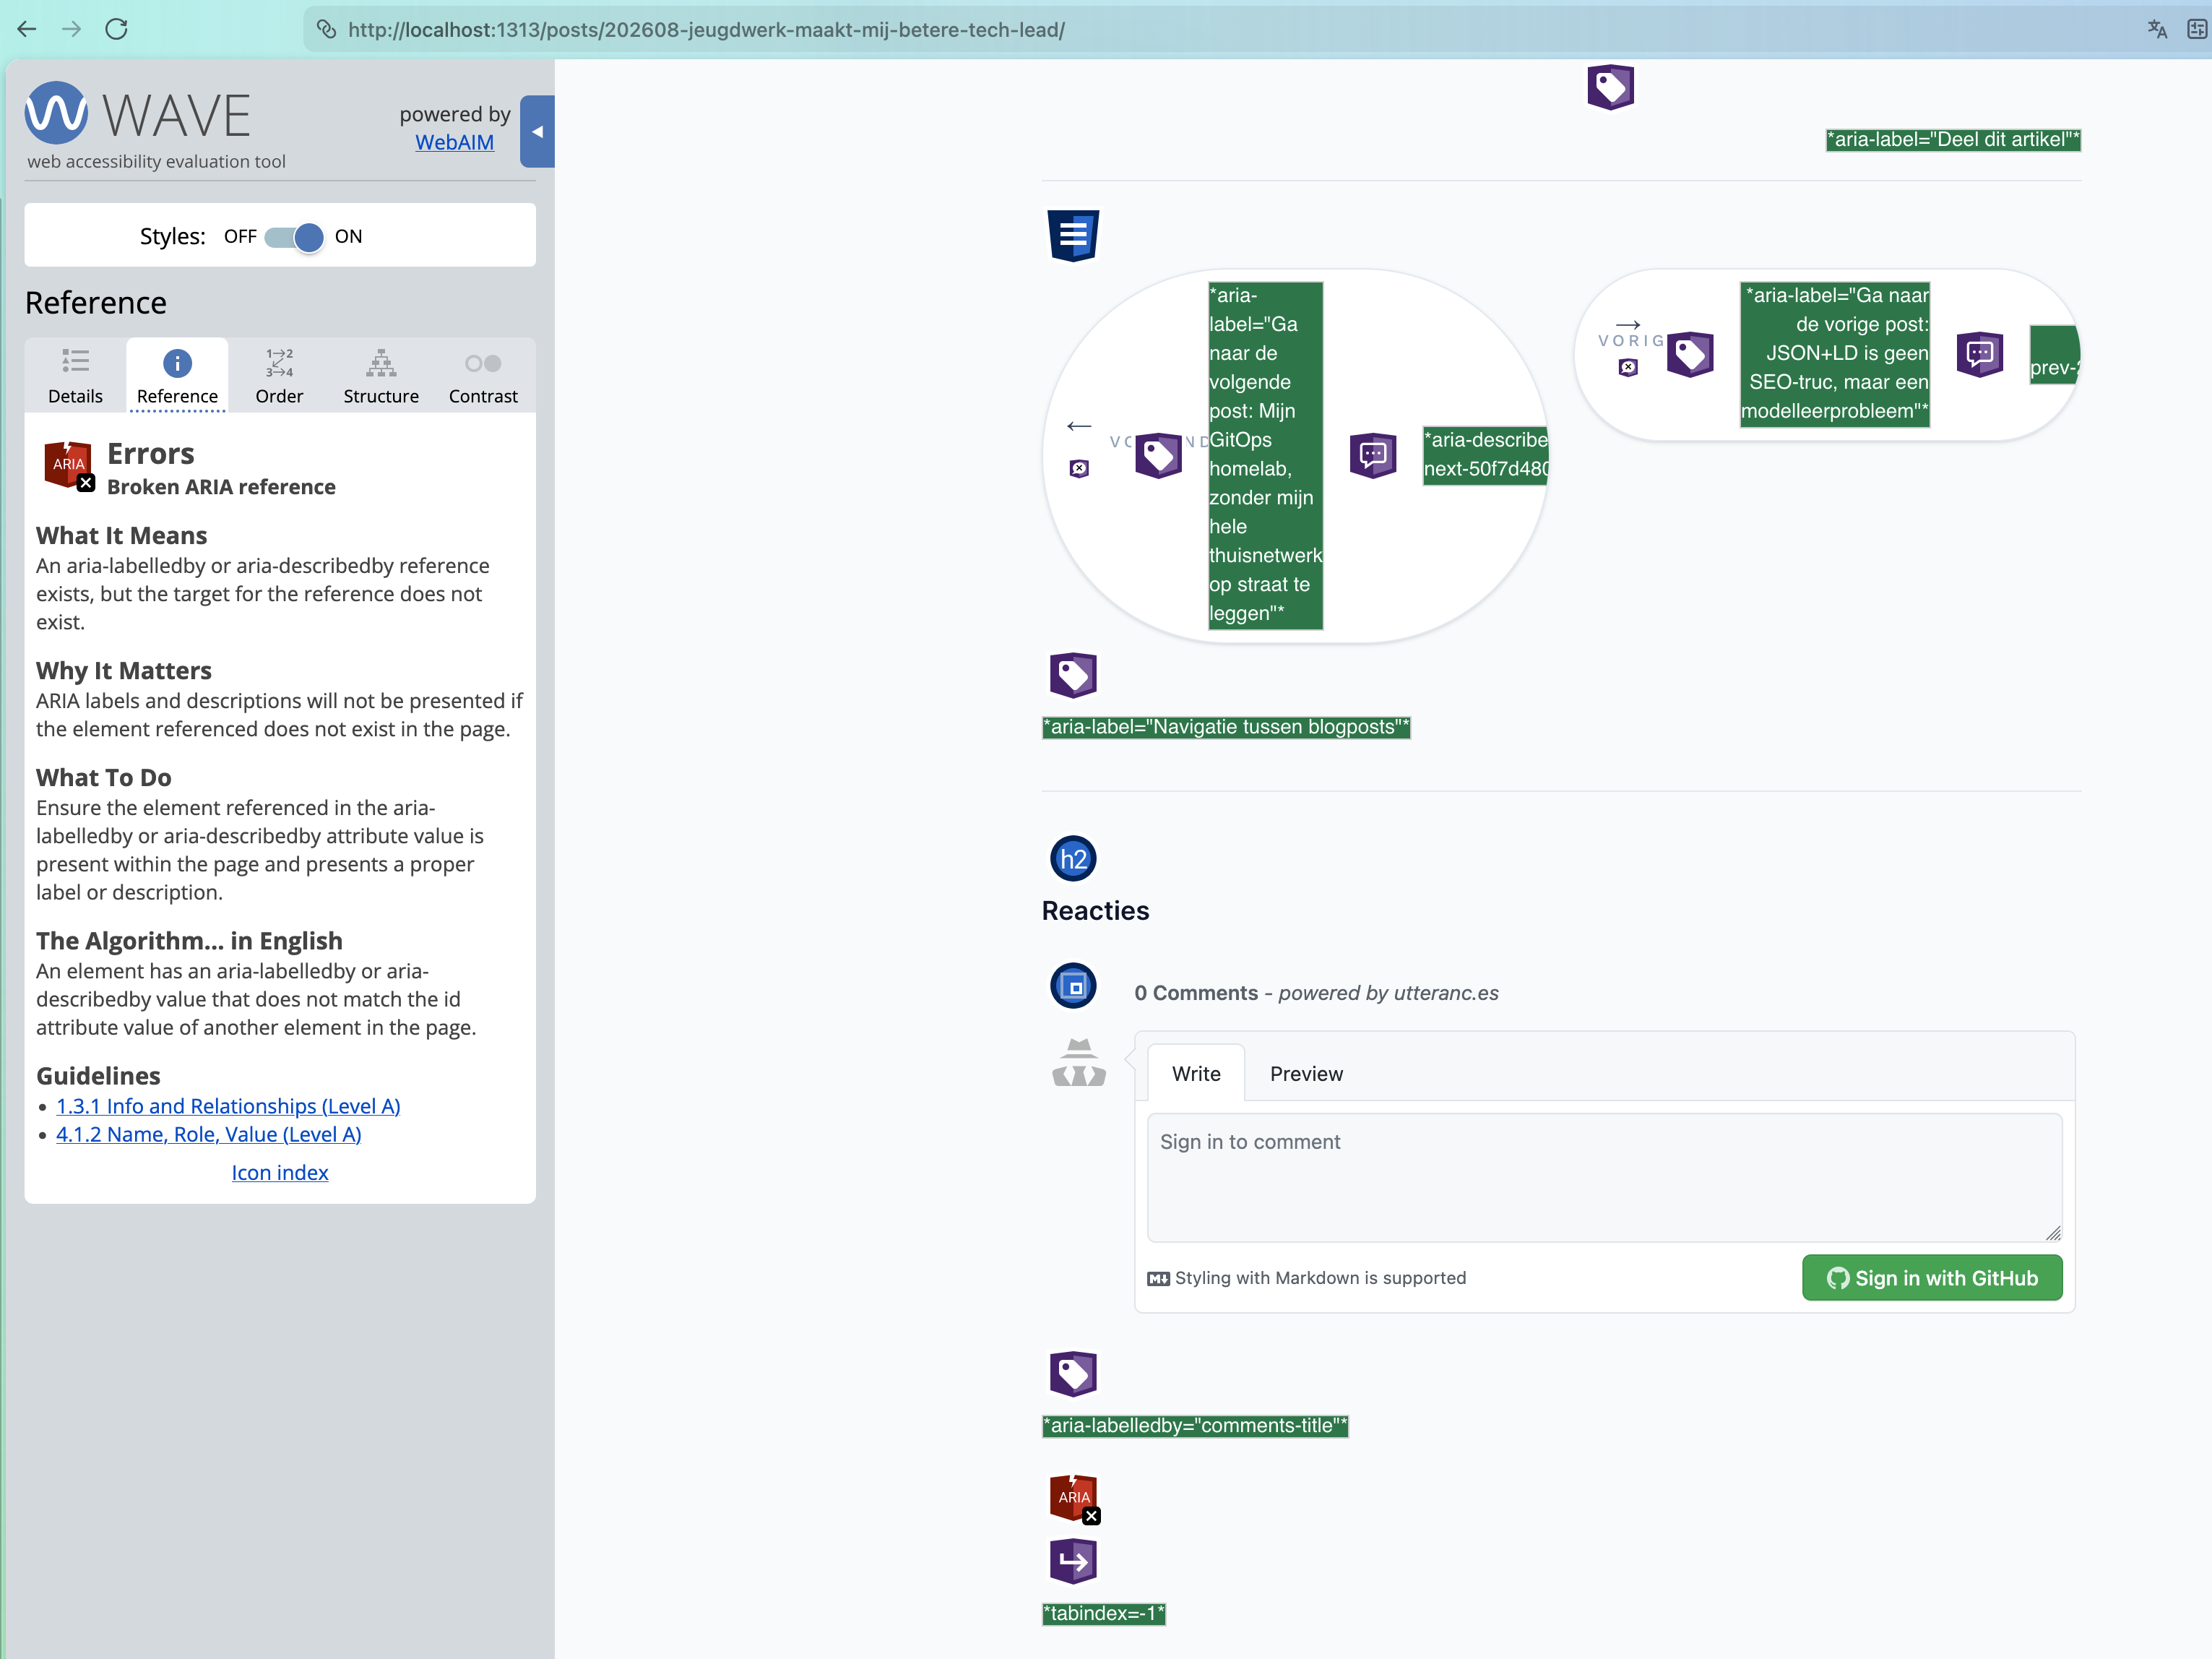The image size is (2212, 1659).
Task: Click the inline frame icon beside 0 Comments
Action: click(1073, 987)
